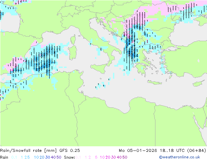207x160 pixels.
Task: Select the 'Rain/Snowfall rate [mm]' title
Action: coord(28,151)
